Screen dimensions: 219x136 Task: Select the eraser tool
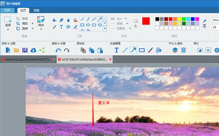pyautogui.click(x=61, y=20)
